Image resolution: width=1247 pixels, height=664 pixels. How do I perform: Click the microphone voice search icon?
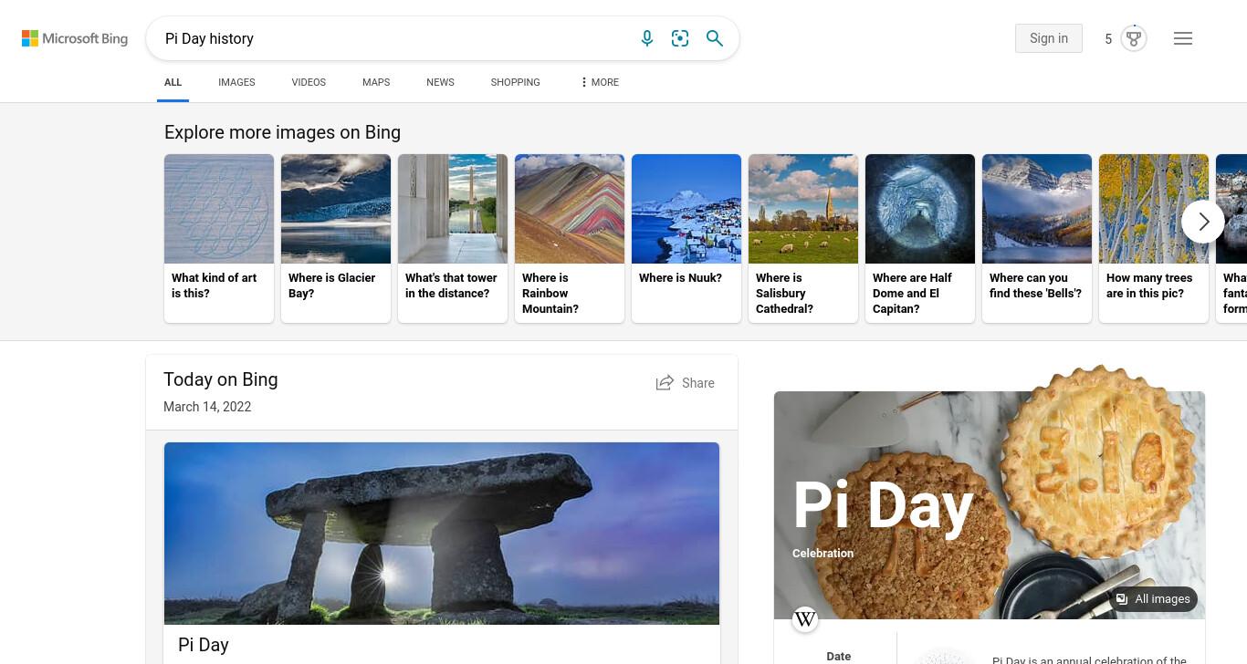(647, 38)
